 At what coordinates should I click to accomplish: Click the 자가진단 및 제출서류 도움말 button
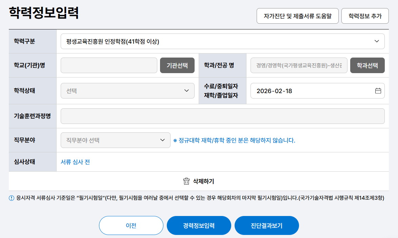298,16
